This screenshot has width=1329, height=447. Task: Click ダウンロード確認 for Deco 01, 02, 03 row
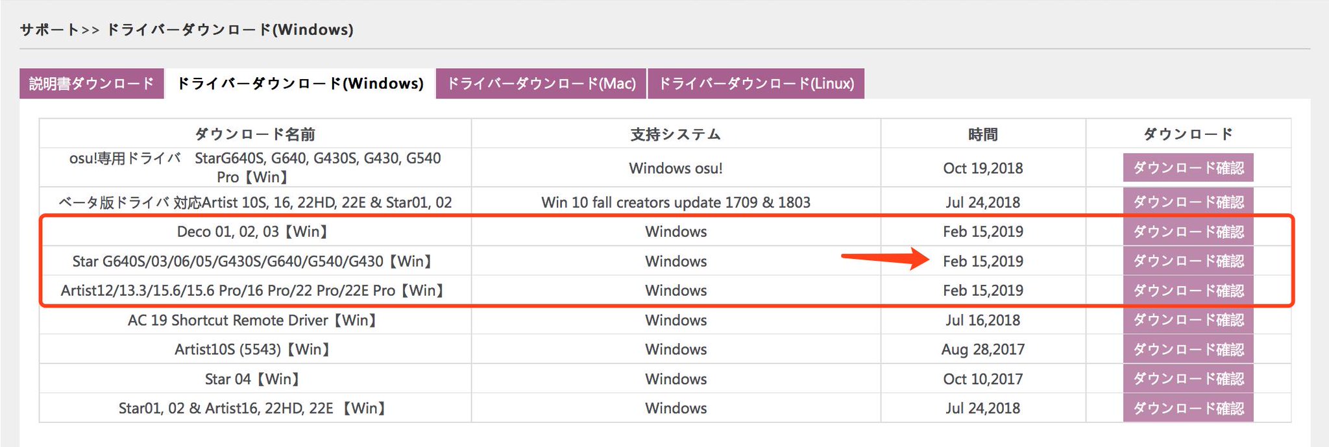click(1188, 232)
